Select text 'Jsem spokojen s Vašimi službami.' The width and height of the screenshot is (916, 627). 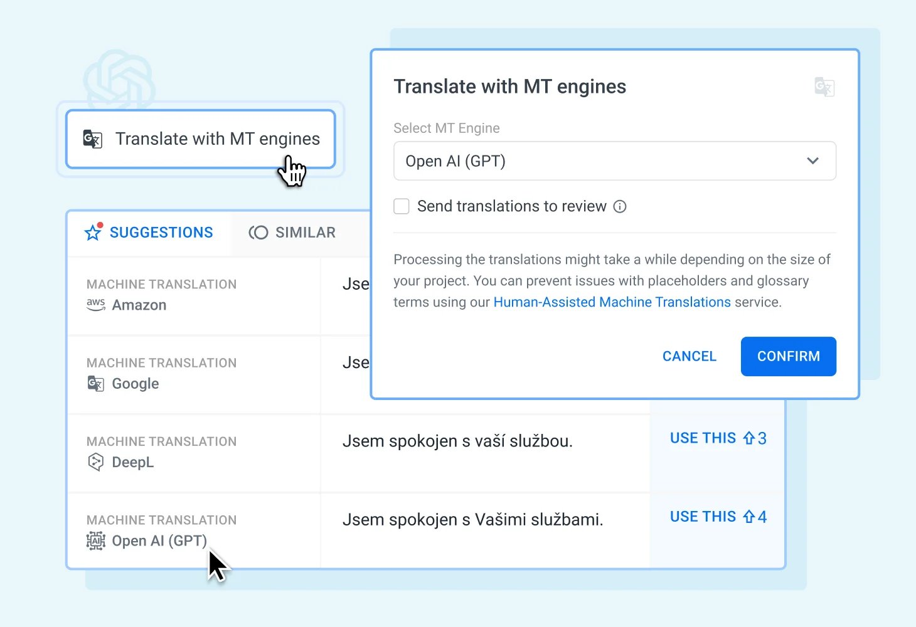coord(472,520)
